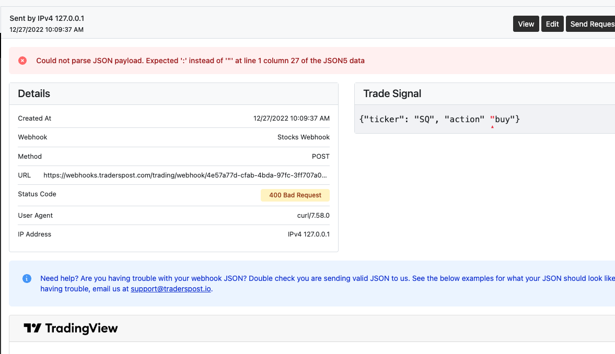Click the Created At timestamp in Details

click(x=292, y=119)
